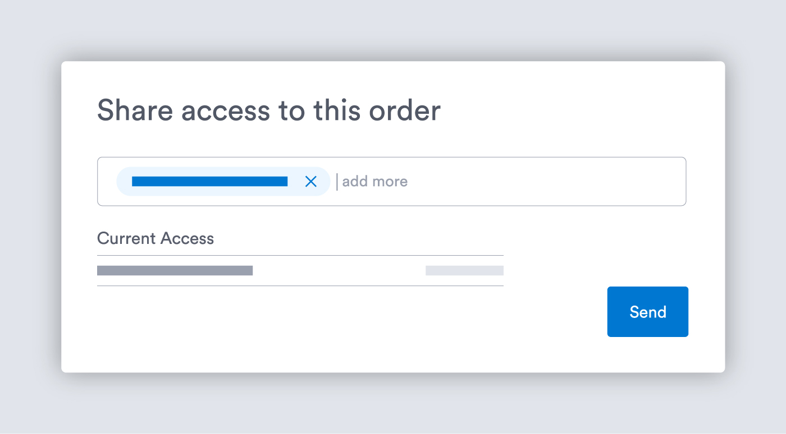Open the light gray permission placeholder in the access row
The image size is (786, 434).
click(464, 271)
